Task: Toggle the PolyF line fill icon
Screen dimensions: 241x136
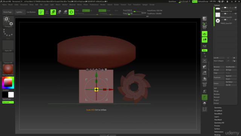Action: [x=204, y=85]
